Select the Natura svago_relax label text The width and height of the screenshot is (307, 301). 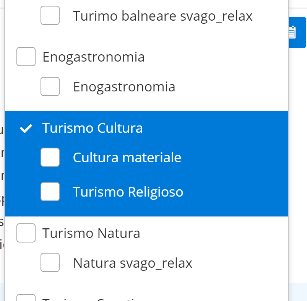(132, 263)
